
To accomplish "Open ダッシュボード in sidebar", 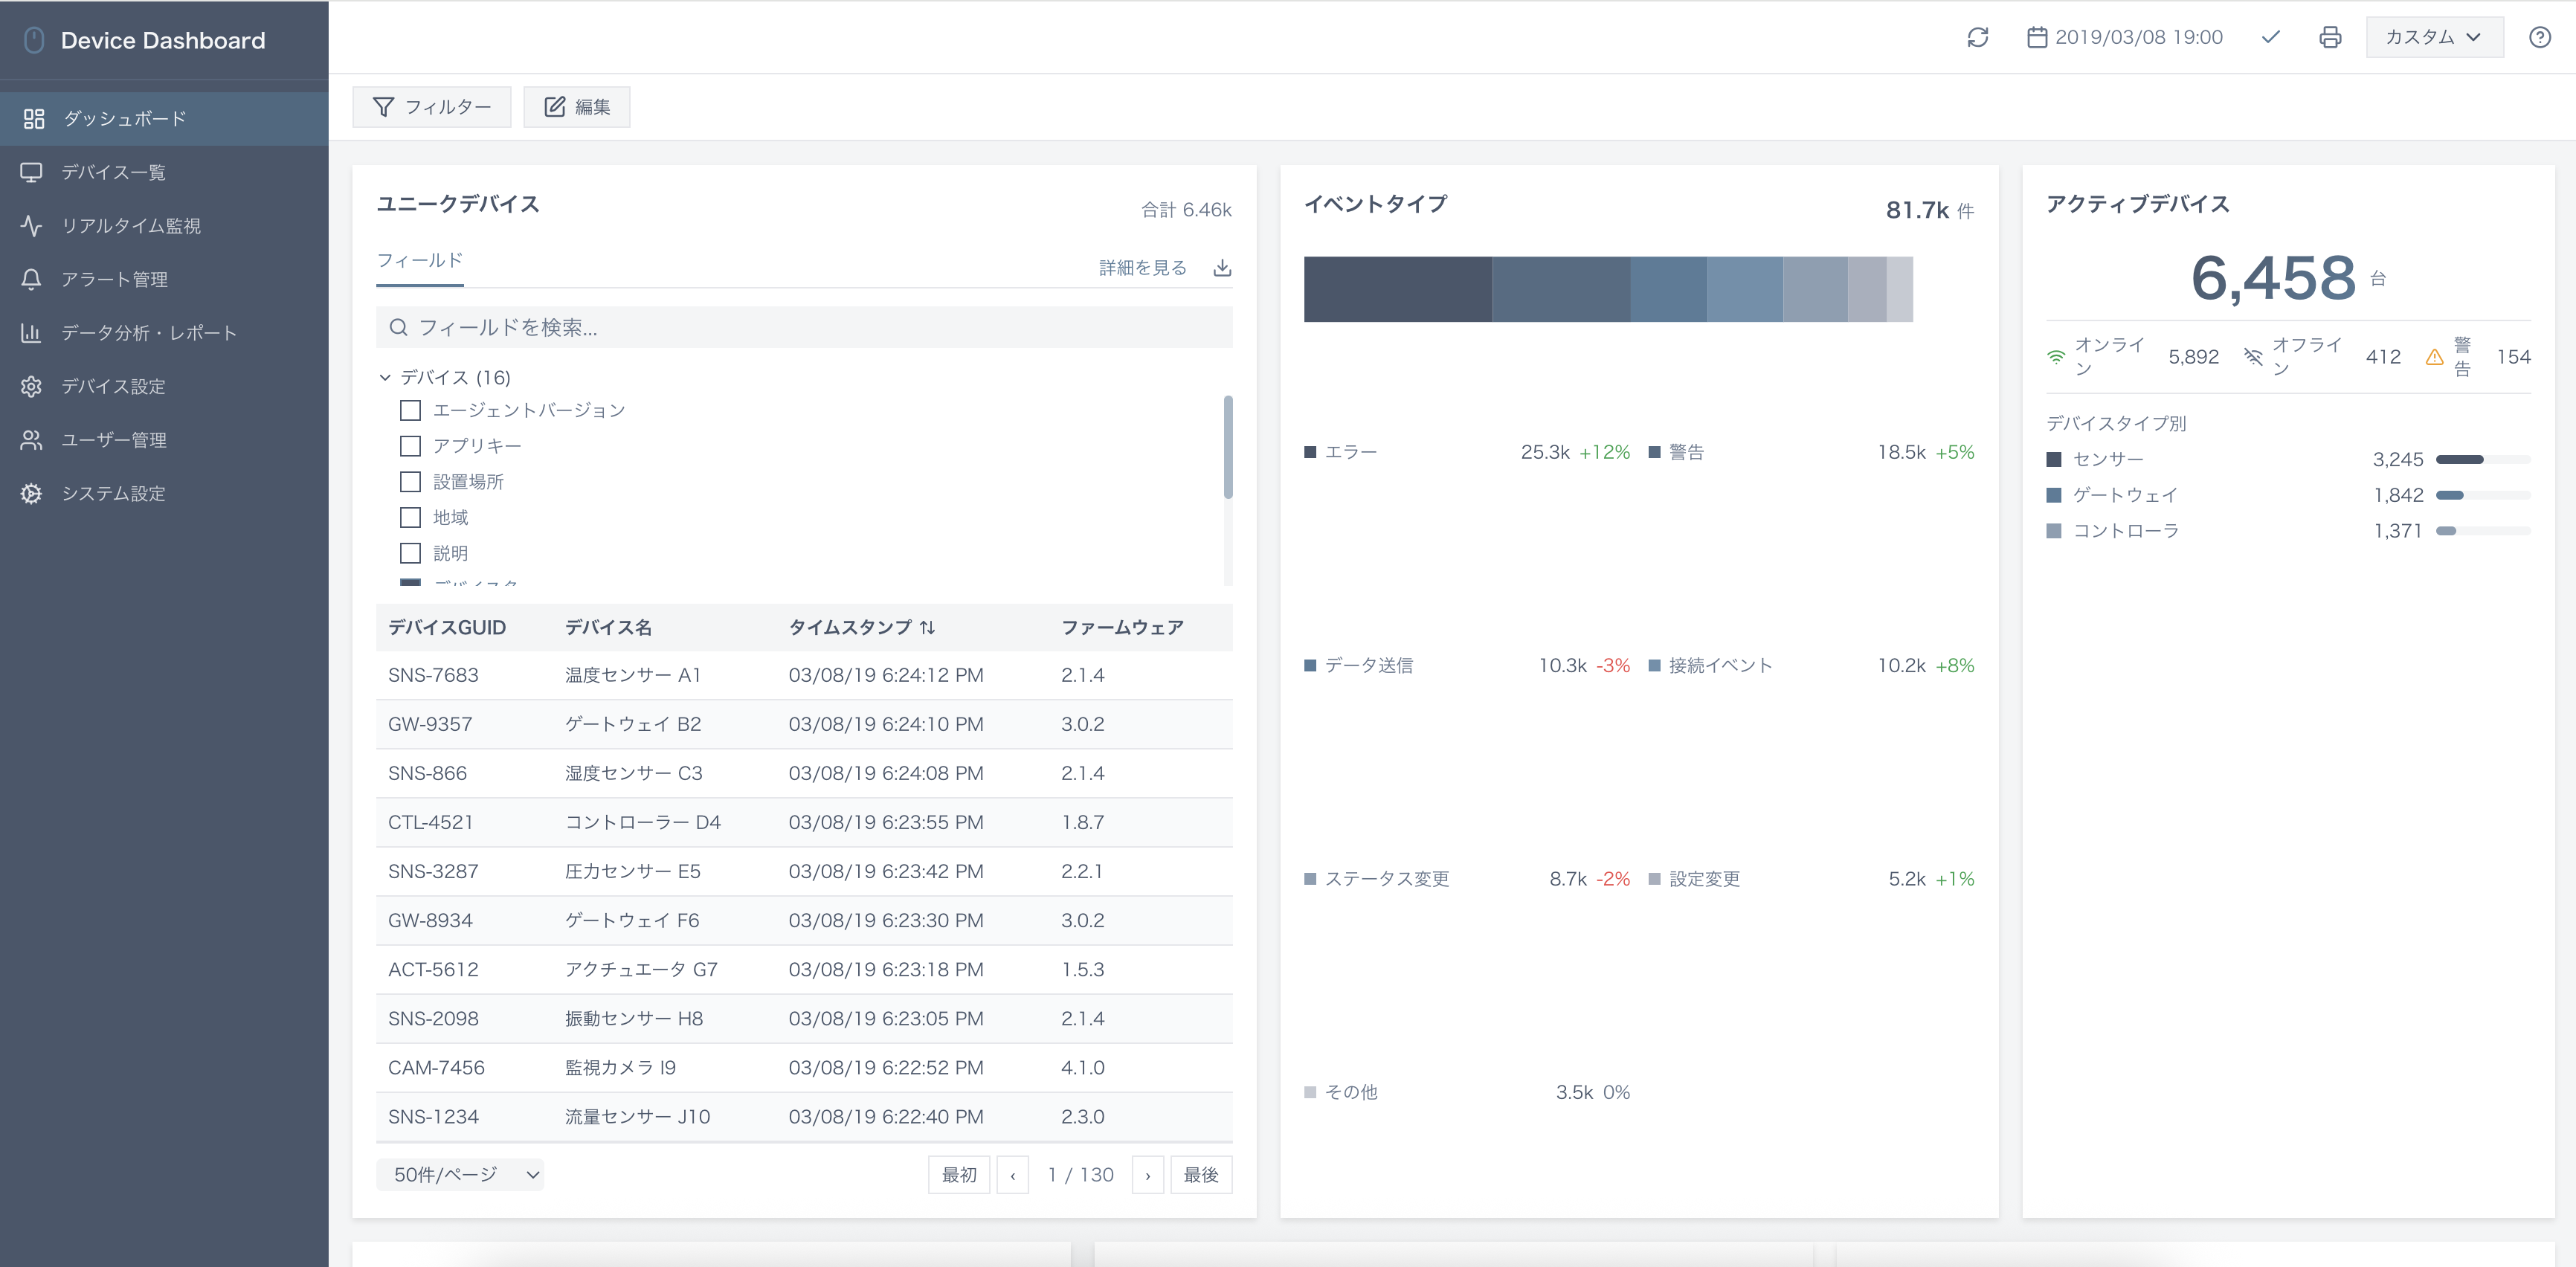I will pos(164,119).
